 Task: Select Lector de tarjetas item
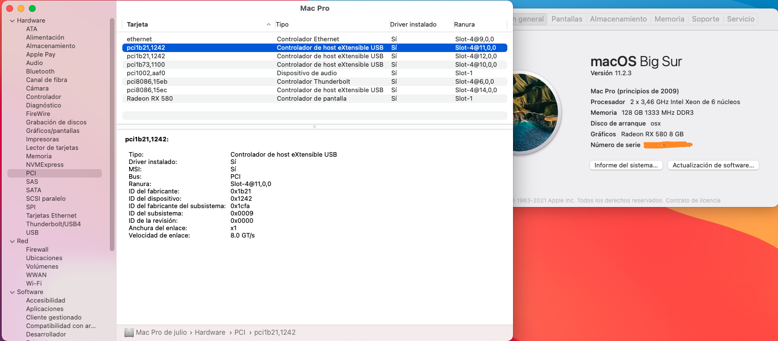52,148
